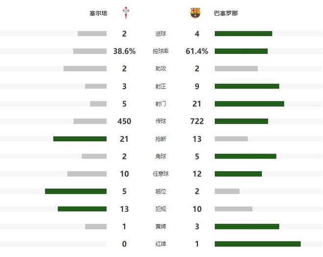323x257 pixels.
Task: Click the 传球 stat label
Action: [161, 121]
